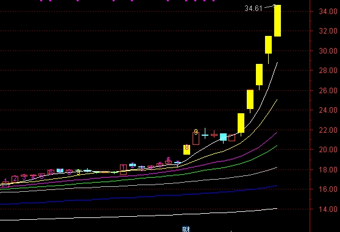Image resolution: width=340 pixels, height=232 pixels.
Task: Click the blue 财 finance marker icon
Action: pos(186,229)
